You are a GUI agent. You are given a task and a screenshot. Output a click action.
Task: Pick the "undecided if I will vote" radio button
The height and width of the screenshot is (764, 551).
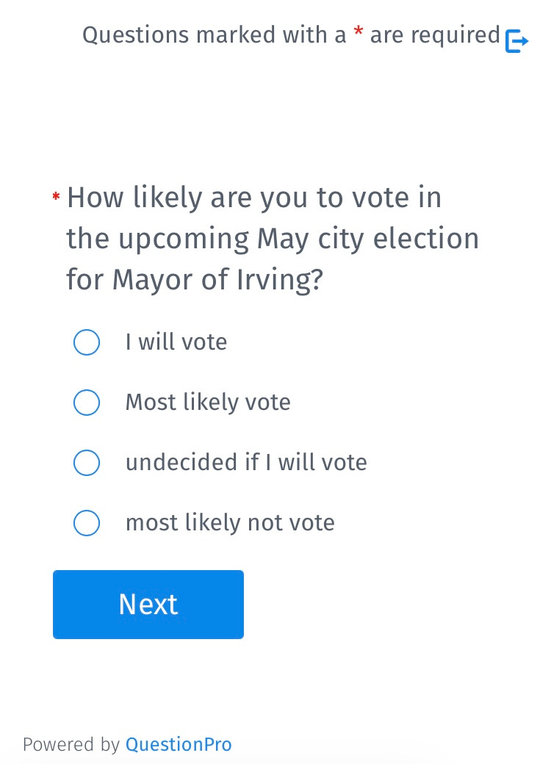(87, 463)
